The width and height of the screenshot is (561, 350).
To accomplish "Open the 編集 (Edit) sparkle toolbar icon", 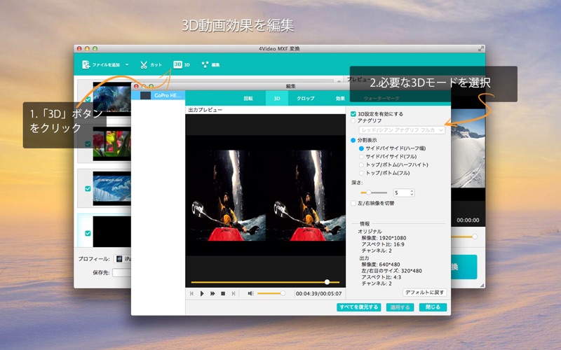I will (x=210, y=64).
